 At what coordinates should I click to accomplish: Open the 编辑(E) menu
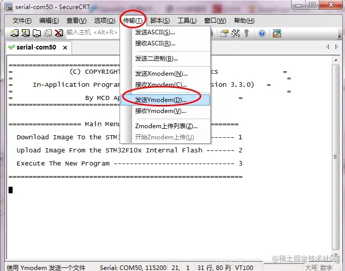[49, 21]
